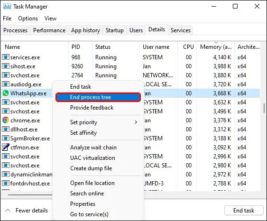
Task: Sort by Memory column header
Action: coord(216,46)
